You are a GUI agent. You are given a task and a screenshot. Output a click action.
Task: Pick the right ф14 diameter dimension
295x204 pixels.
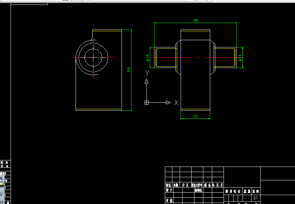240,58
